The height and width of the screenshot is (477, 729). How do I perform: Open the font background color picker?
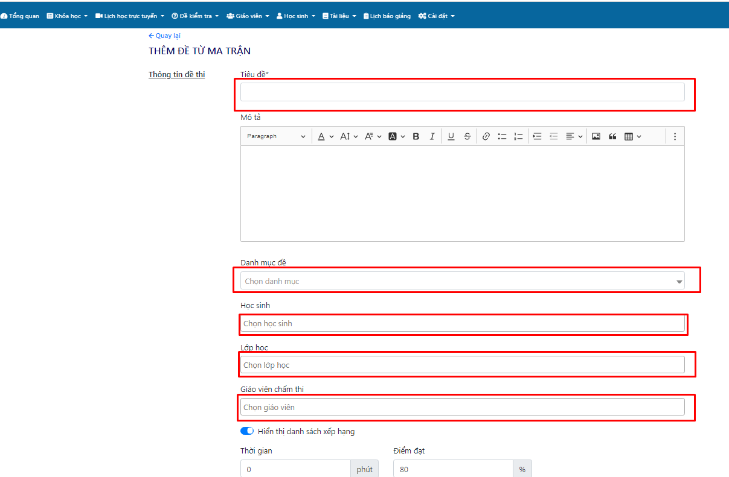tap(396, 136)
